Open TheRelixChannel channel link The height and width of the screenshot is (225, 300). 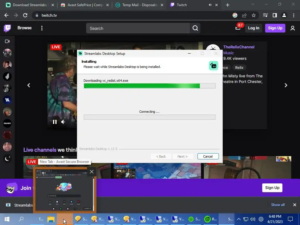pos(239,47)
